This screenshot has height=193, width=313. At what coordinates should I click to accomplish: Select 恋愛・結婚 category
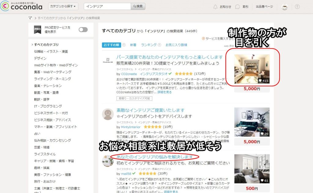pyautogui.click(x=42, y=147)
